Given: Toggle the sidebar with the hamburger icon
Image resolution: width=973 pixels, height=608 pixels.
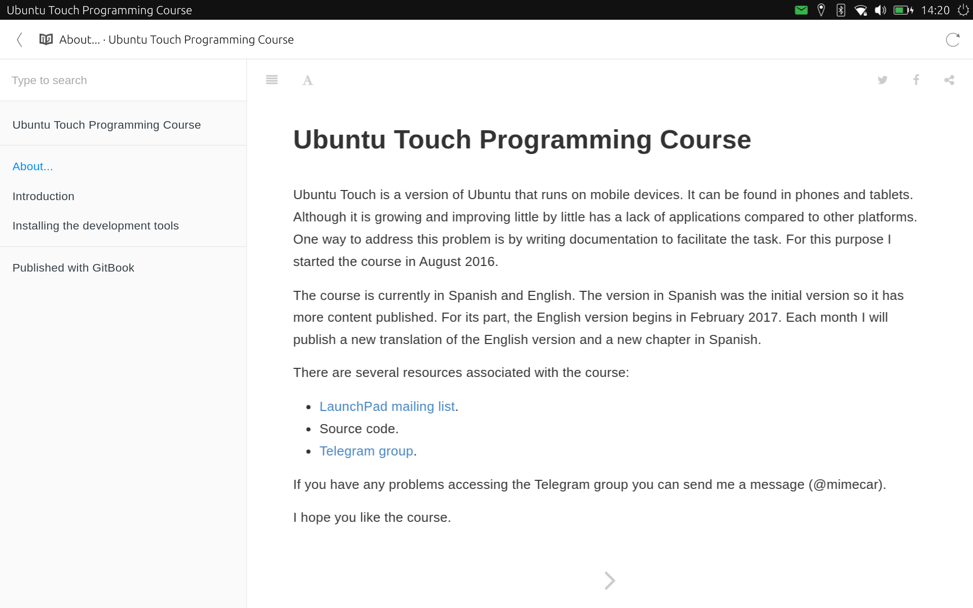Looking at the screenshot, I should (x=272, y=80).
